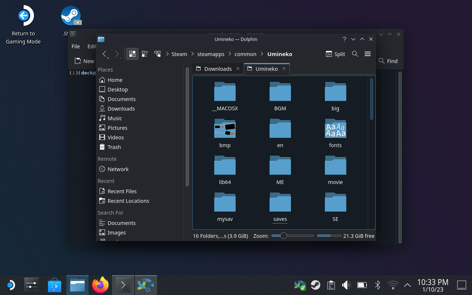This screenshot has height=295, width=472.
Task: Open the __MACOSX folder
Action: tap(225, 97)
